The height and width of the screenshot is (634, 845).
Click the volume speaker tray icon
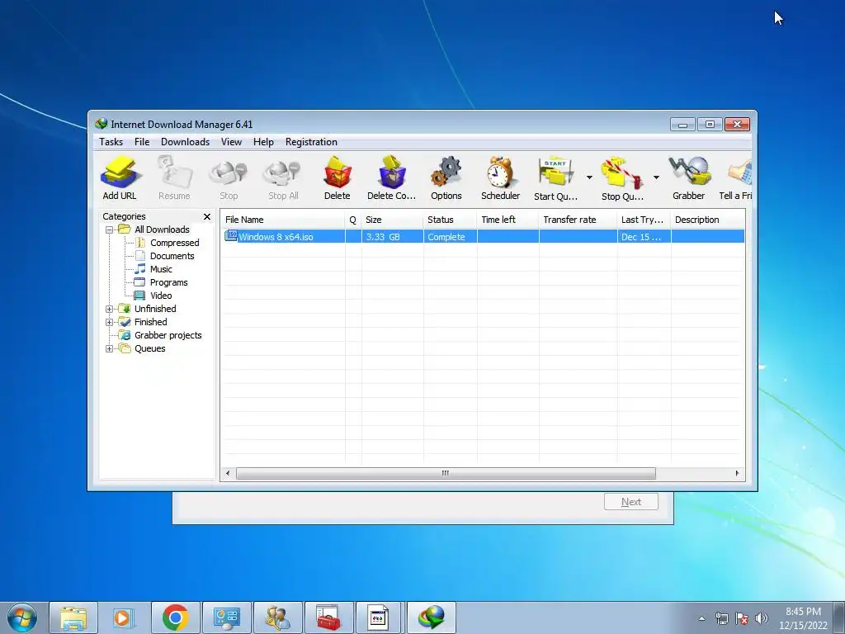(x=762, y=618)
